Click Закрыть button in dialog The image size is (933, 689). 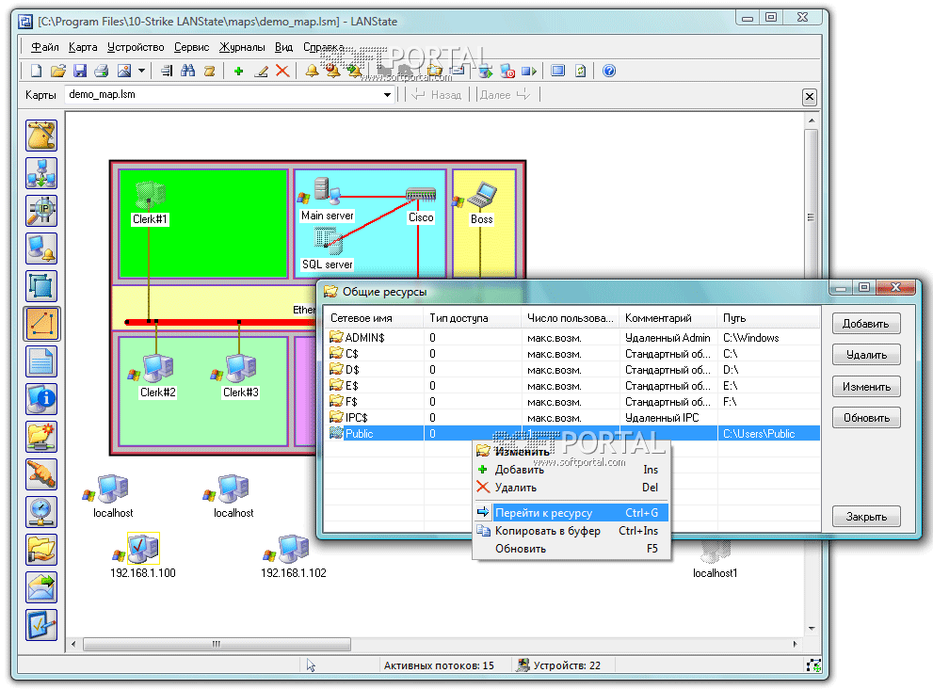click(x=866, y=517)
